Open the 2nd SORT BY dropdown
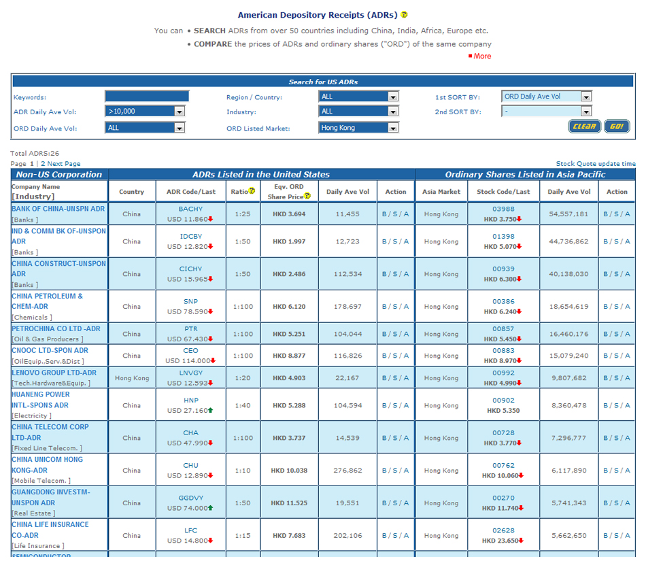Viewport: 646px width, 561px height. point(547,112)
